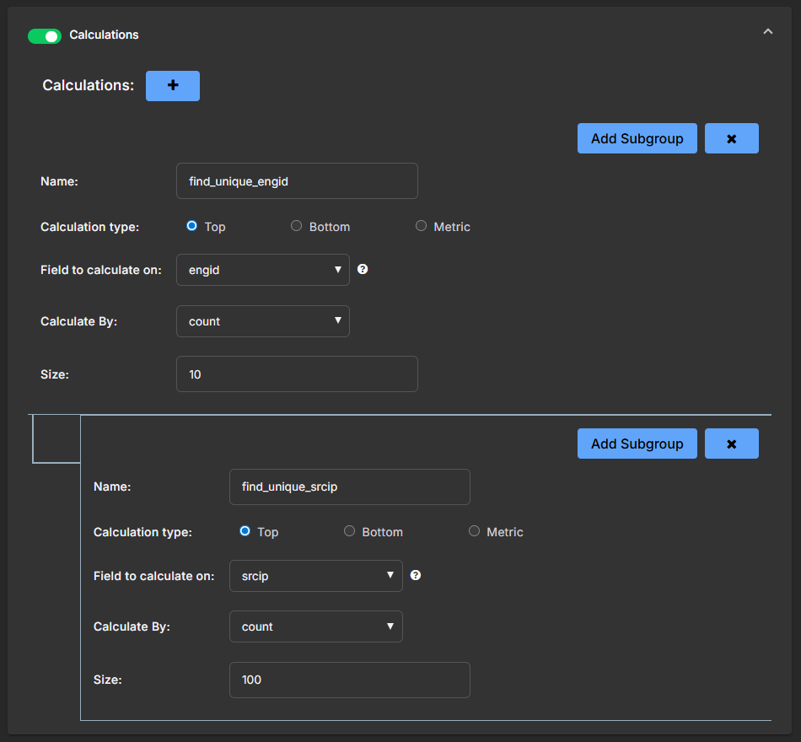Choose Bottom calculation type for find_unique_srcip
The width and height of the screenshot is (801, 742).
coord(349,531)
